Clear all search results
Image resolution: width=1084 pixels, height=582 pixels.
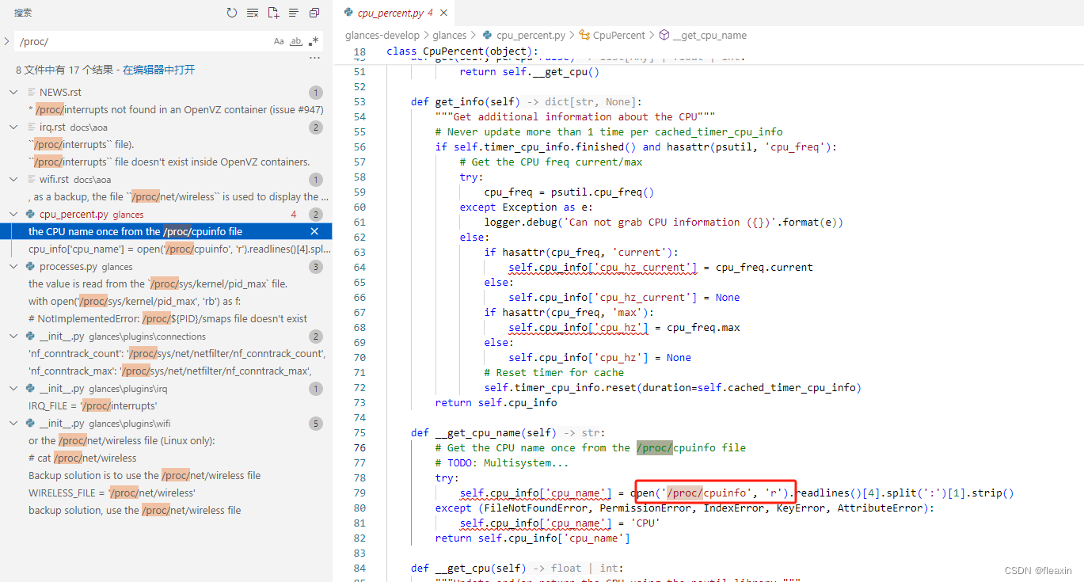253,12
